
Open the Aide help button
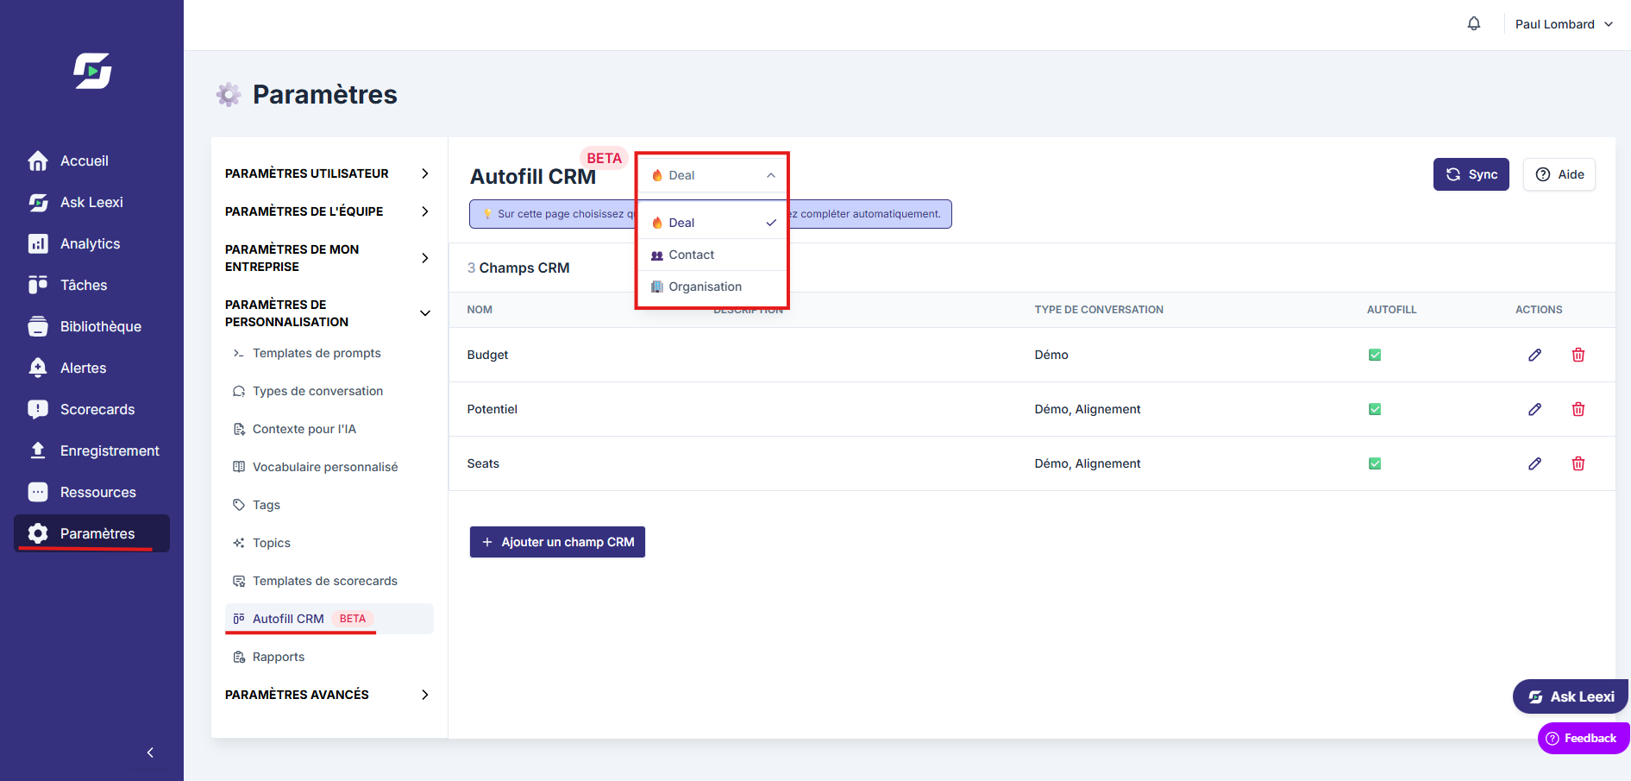click(1559, 174)
